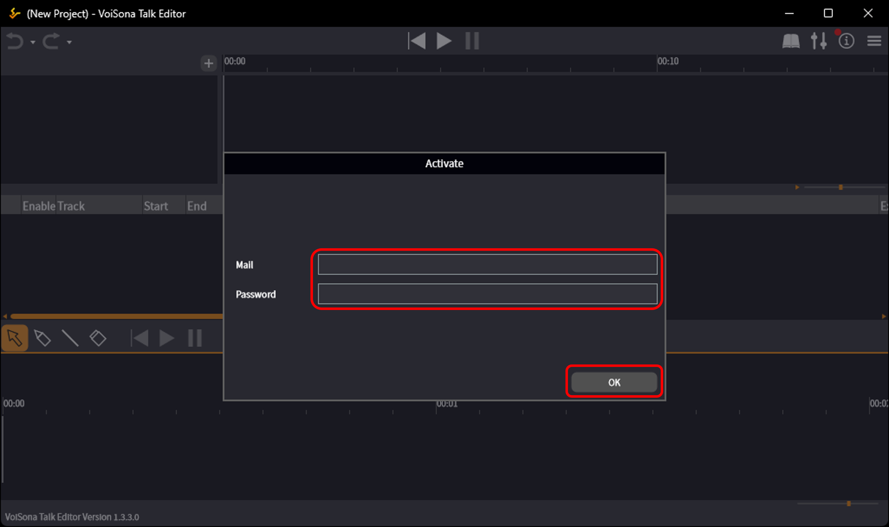The image size is (889, 527).
Task: Select the eraser tool
Action: coord(98,338)
